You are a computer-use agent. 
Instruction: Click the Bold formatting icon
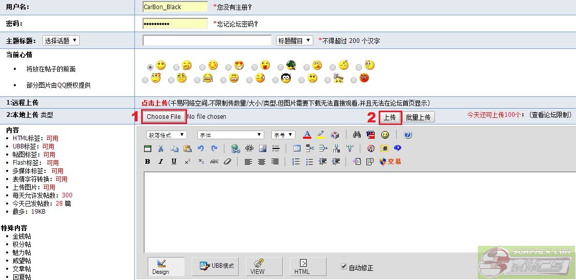(x=148, y=162)
